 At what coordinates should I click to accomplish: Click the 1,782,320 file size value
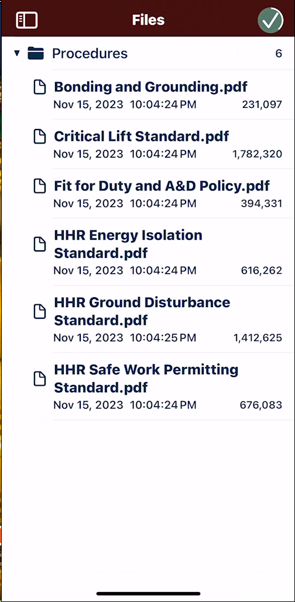click(x=257, y=154)
